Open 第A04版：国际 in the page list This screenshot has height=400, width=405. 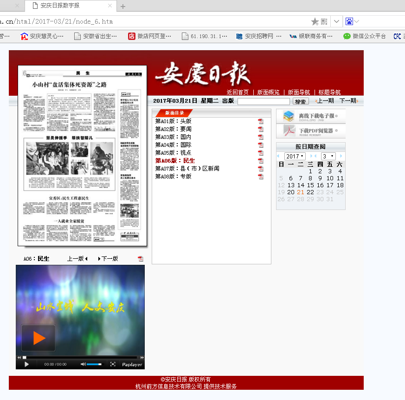pos(174,145)
